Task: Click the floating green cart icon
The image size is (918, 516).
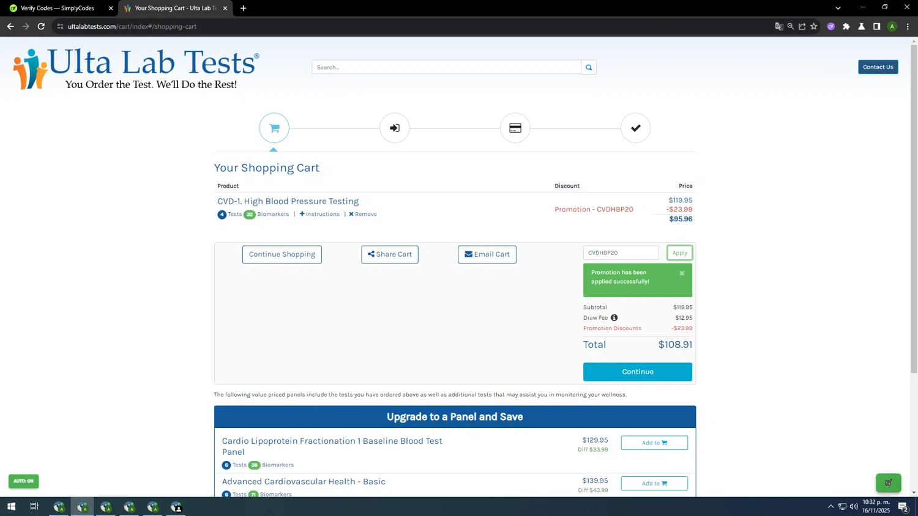Action: pyautogui.click(x=888, y=482)
